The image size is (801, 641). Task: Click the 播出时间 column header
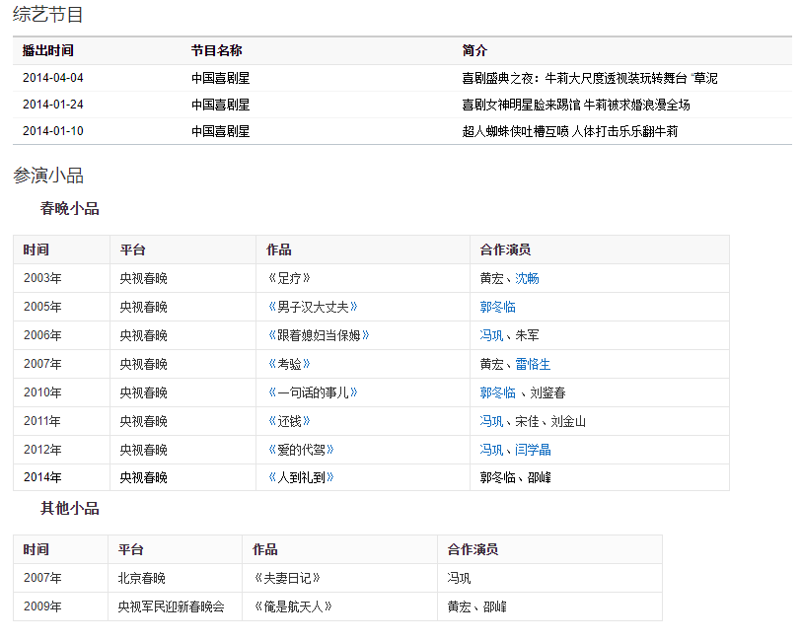tap(48, 50)
